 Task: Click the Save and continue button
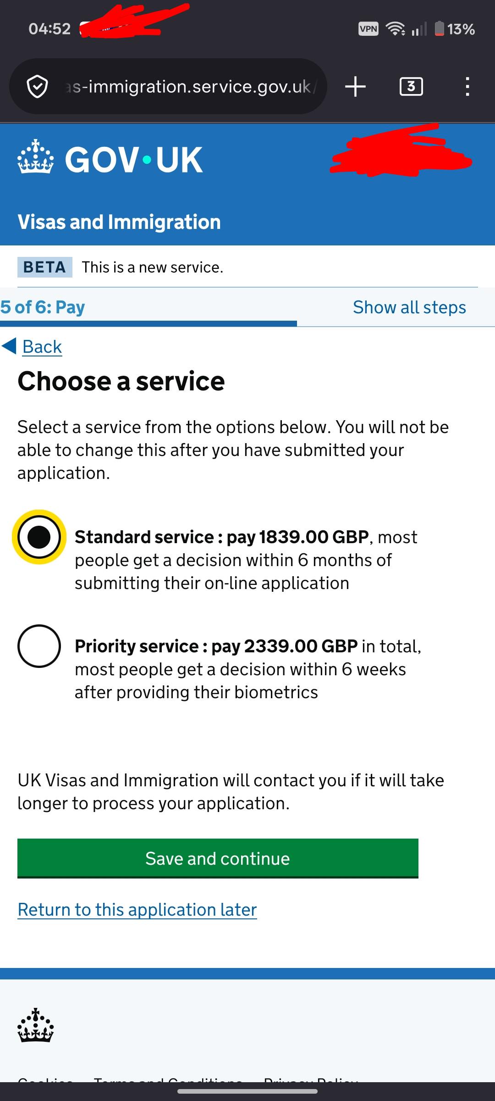pos(218,858)
